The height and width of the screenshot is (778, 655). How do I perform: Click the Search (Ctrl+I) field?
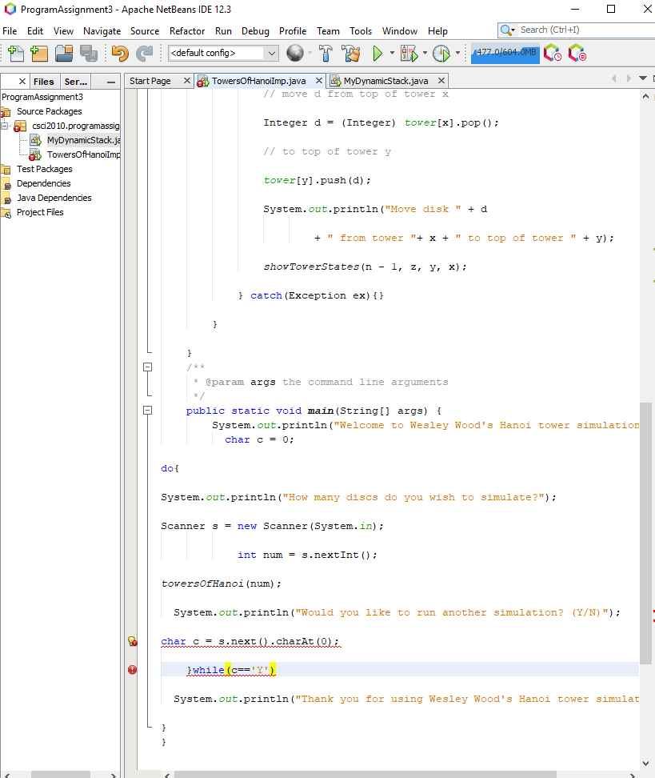[585, 30]
